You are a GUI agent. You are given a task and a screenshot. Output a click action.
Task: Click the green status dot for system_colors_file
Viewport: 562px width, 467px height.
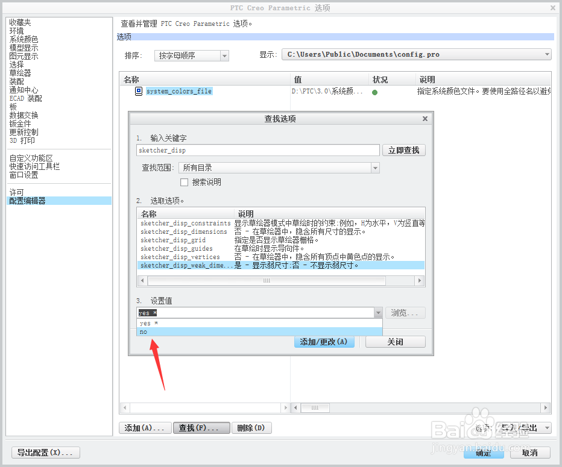point(375,92)
